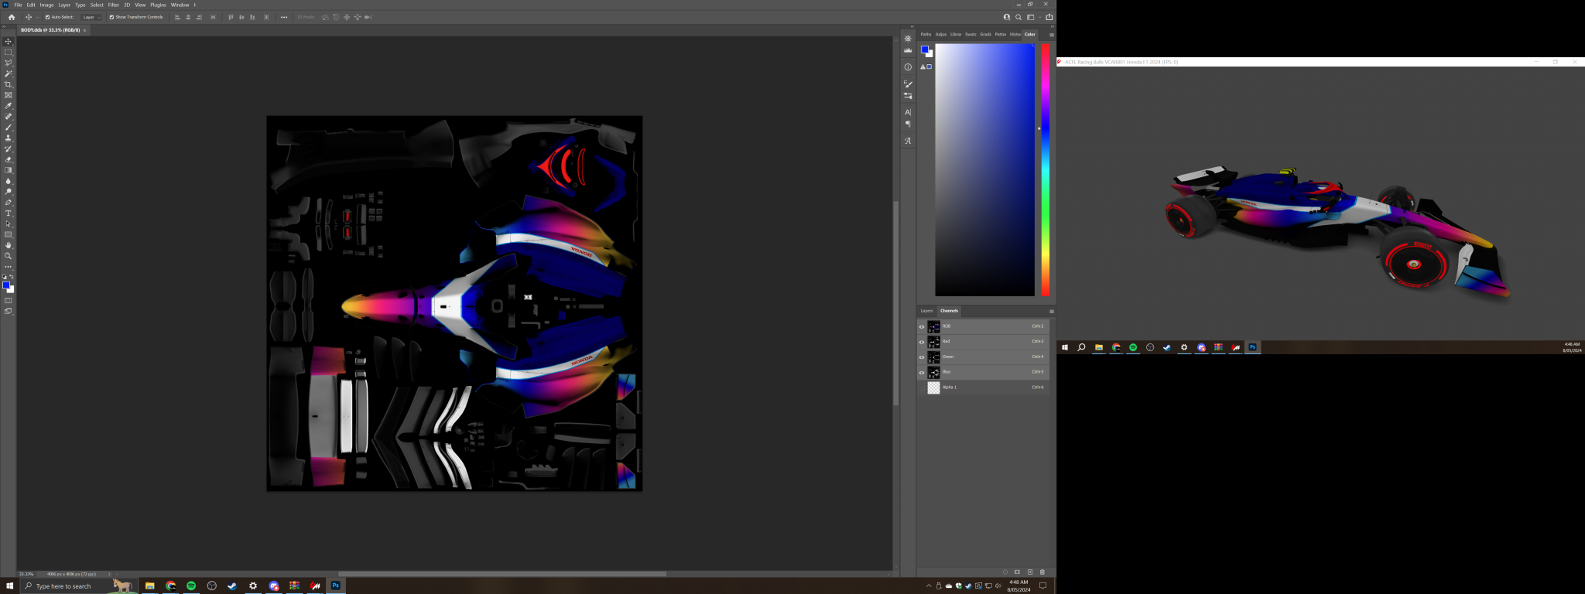Select the Lasso tool
The width and height of the screenshot is (1585, 594).
point(9,63)
